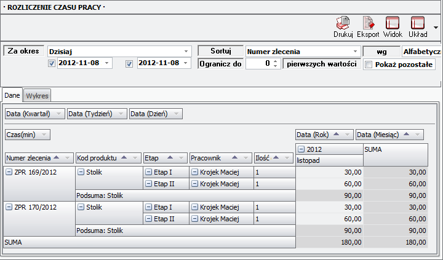Open the toolbar overflow arrow next to Układ

436,28
